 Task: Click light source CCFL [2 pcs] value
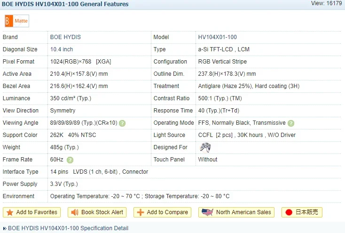click(247, 135)
